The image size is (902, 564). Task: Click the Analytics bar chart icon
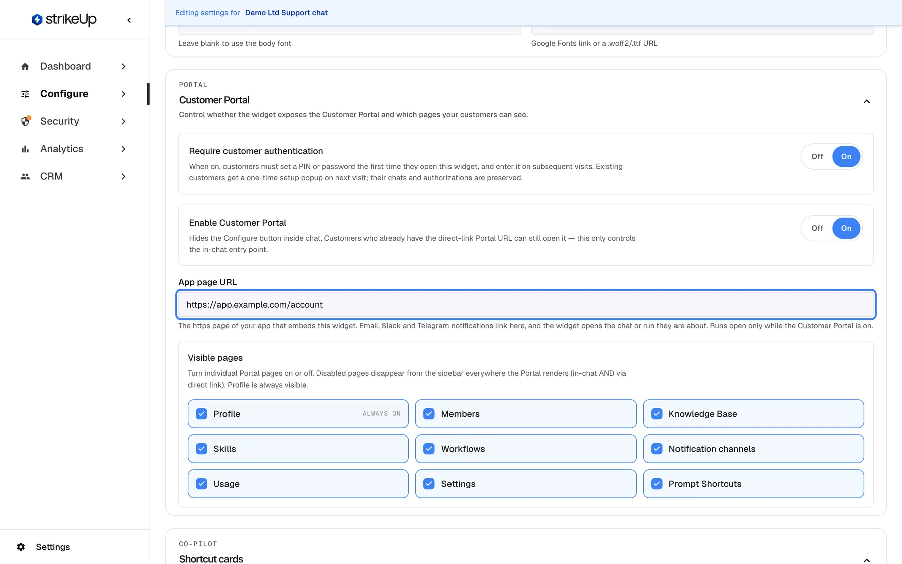pos(25,149)
